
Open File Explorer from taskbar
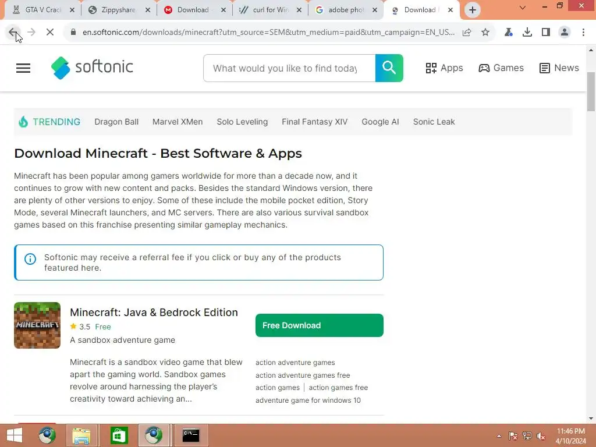(81, 435)
